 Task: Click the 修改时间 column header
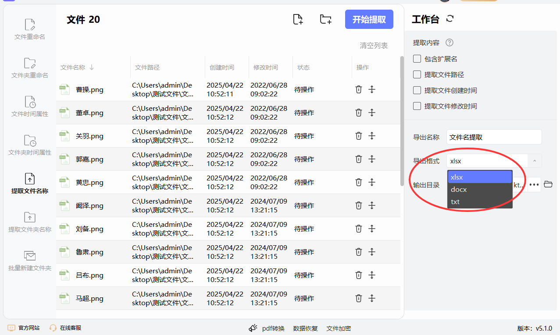[x=265, y=67]
